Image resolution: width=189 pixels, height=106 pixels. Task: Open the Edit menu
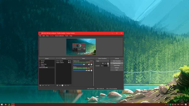pyautogui.click(x=43, y=36)
